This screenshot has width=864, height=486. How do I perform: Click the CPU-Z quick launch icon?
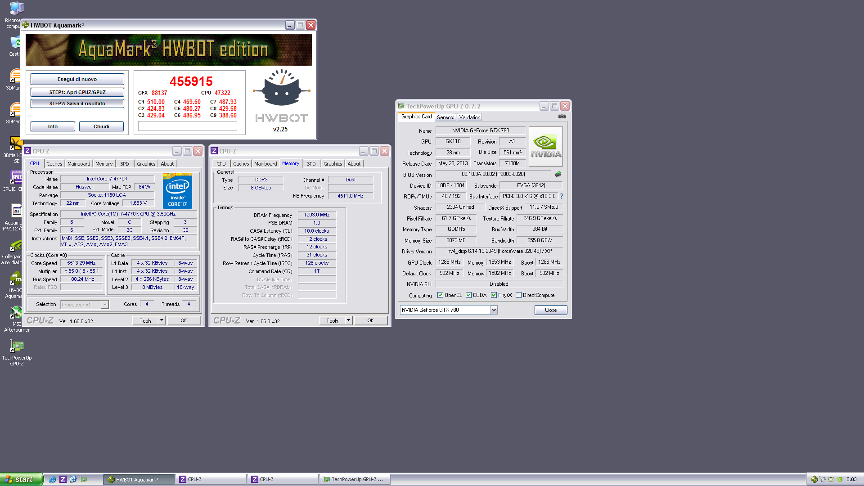[63, 479]
